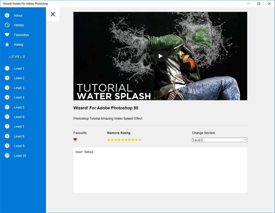This screenshot has width=275, height=213.
Task: Click the Favourites heart icon in sidebar
Action: coord(7,35)
